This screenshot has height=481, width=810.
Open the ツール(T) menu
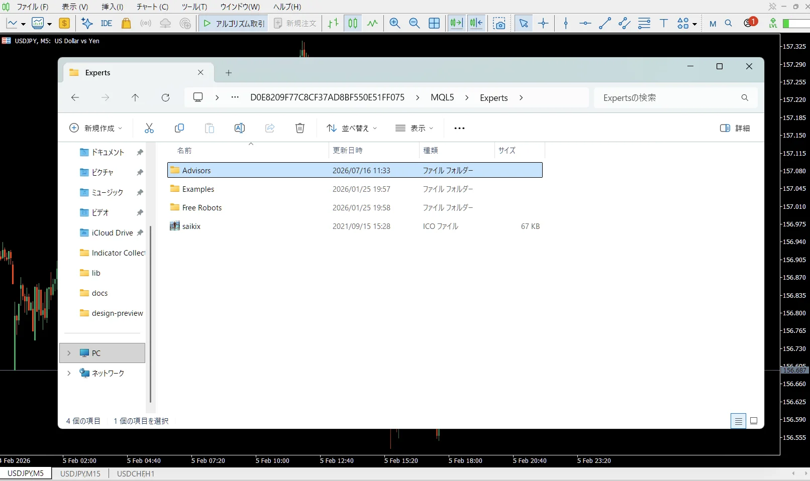194,7
